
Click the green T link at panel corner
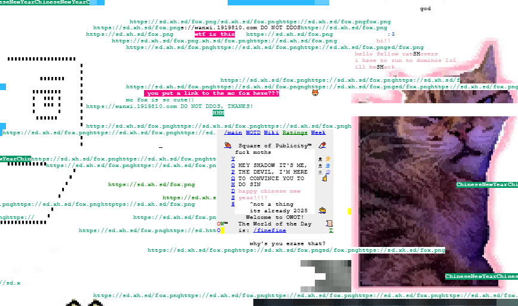click(330, 230)
